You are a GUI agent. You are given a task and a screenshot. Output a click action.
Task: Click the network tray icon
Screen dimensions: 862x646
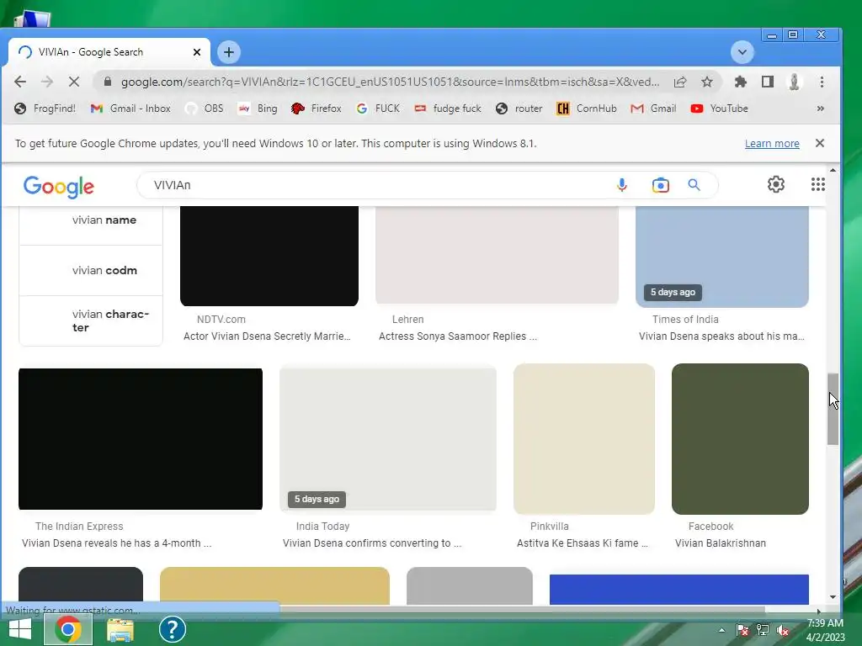point(763,630)
